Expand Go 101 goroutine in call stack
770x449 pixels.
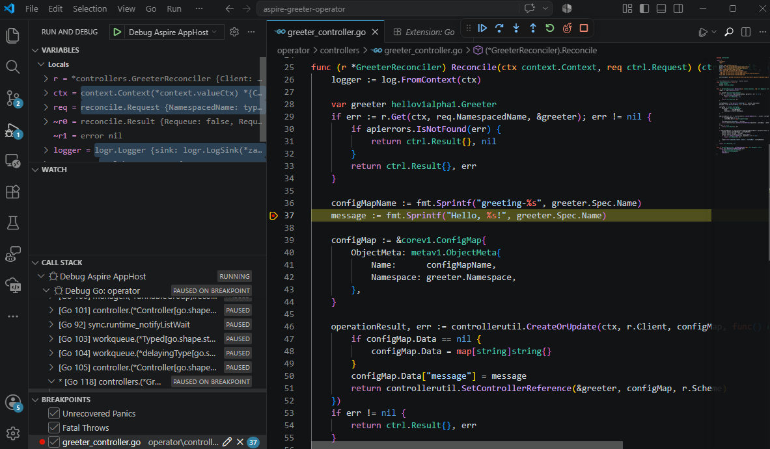pyautogui.click(x=51, y=311)
